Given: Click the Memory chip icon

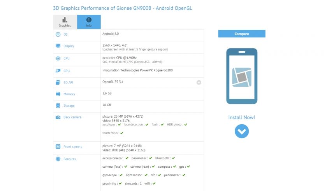Looking at the screenshot, I should [58, 94].
